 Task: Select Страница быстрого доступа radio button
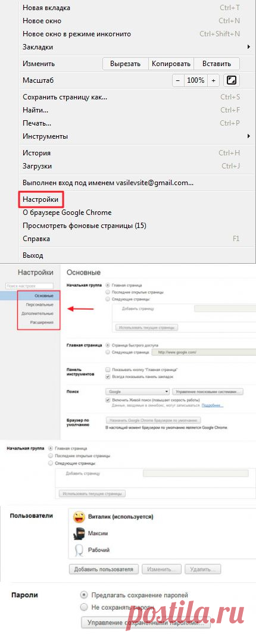[108, 345]
